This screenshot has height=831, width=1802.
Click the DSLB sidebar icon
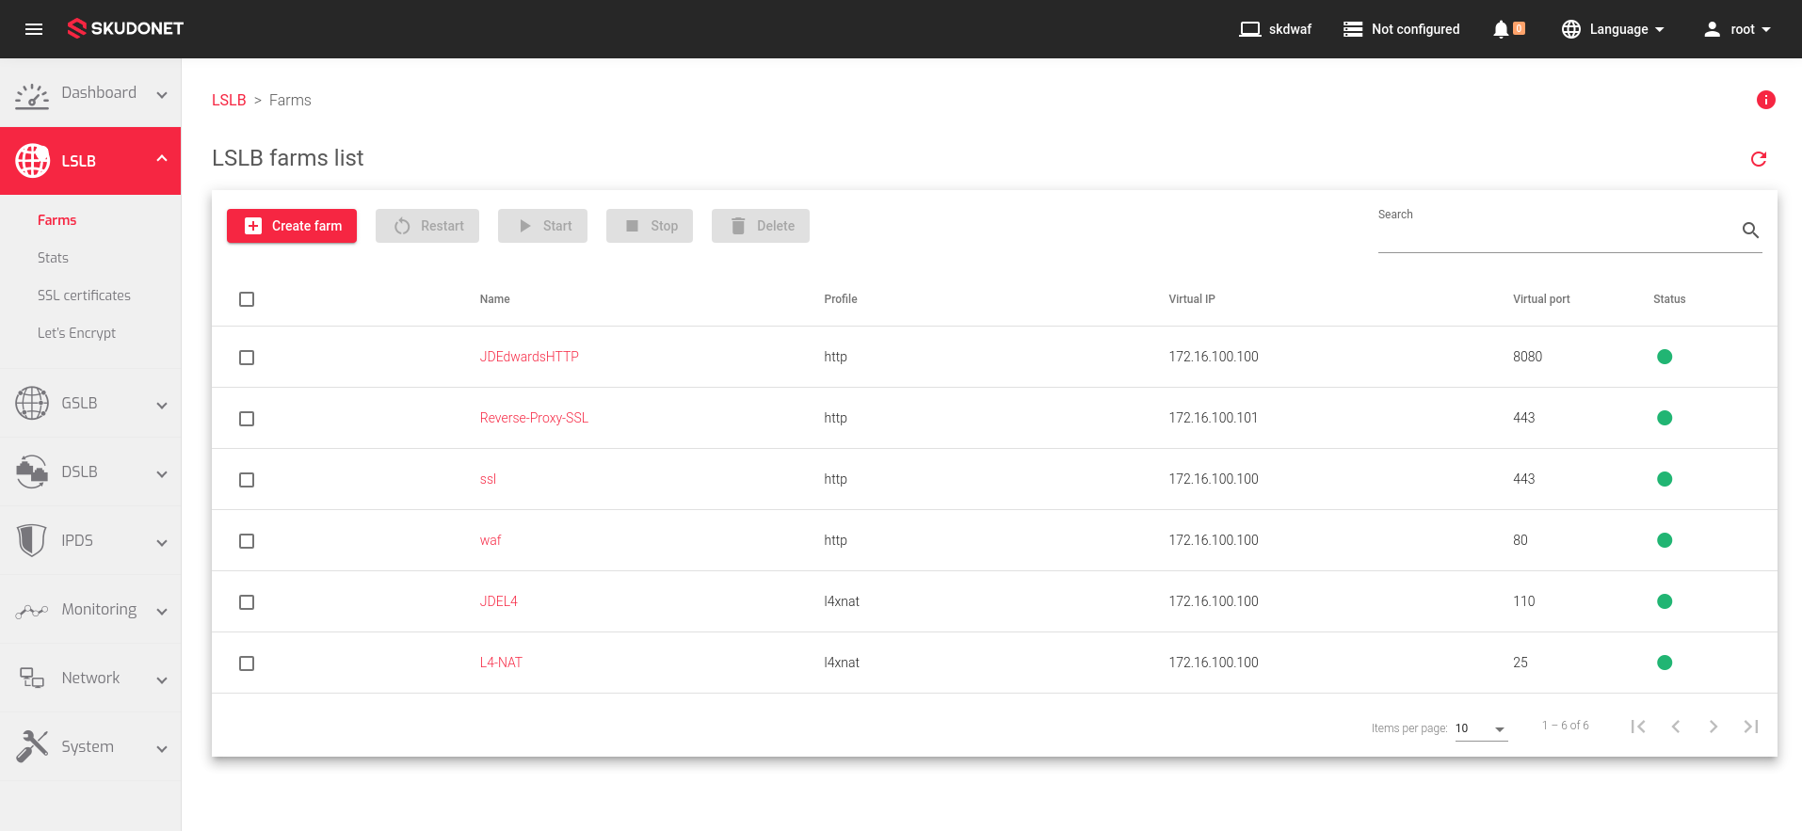coord(32,471)
